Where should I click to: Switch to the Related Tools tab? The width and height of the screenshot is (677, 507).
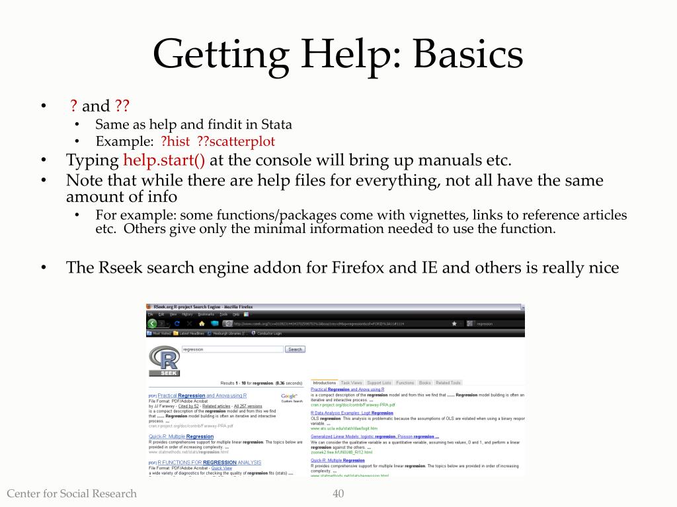tap(448, 383)
